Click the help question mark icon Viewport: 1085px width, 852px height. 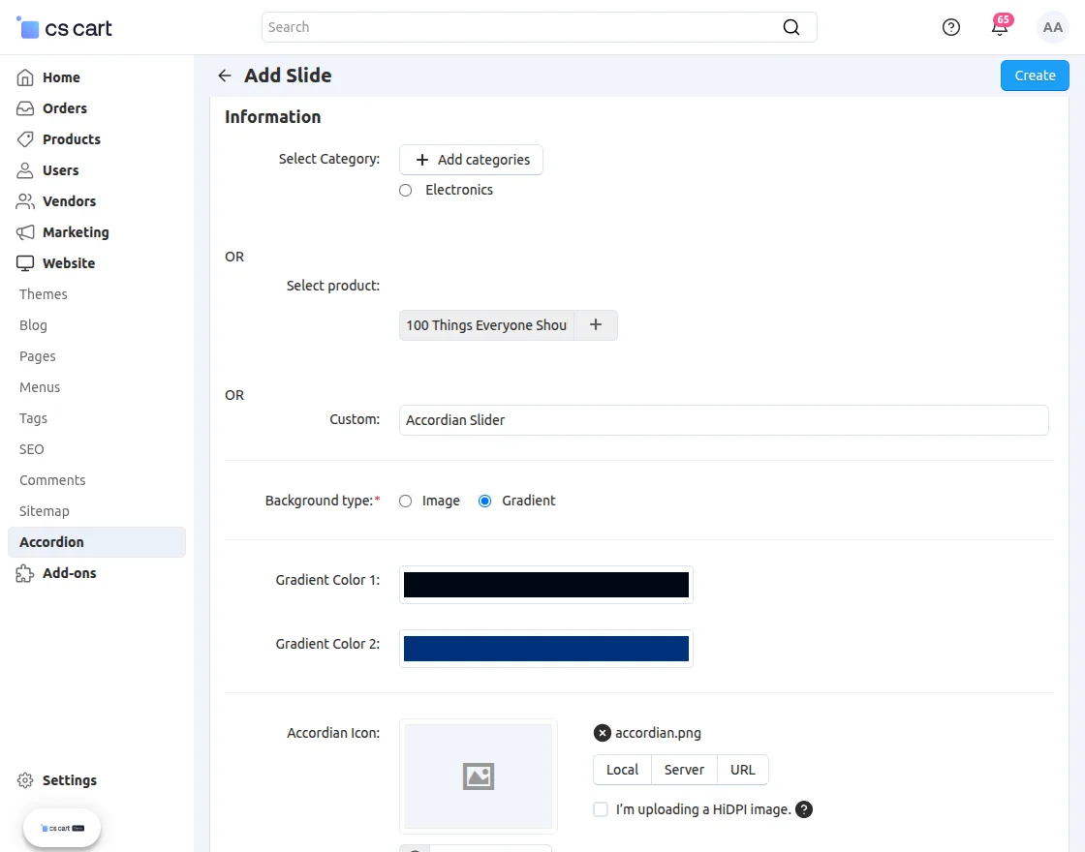pos(950,27)
